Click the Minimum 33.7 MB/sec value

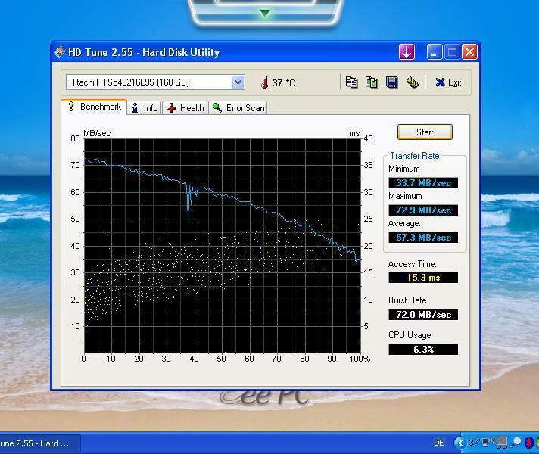point(423,183)
